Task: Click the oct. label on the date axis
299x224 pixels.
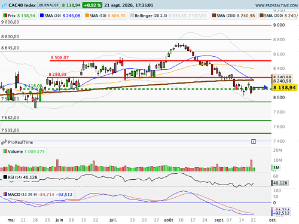Action: [273, 220]
